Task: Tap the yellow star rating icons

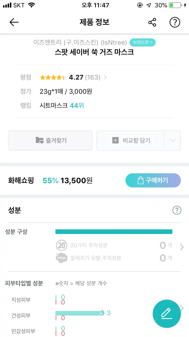Action: (53, 77)
